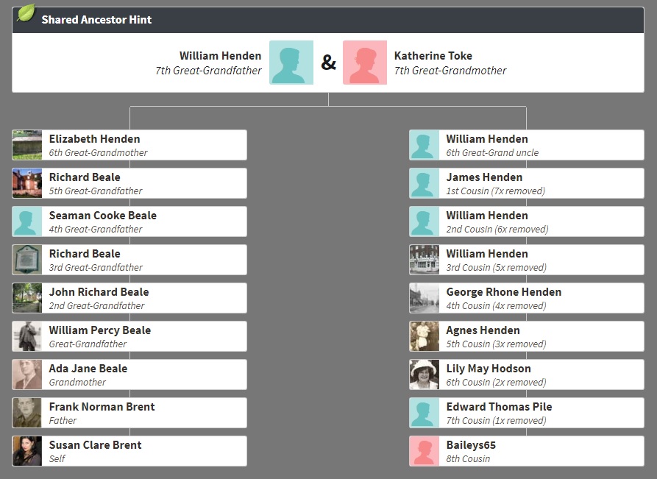Open Susan Clare Brent's profile photo
Image resolution: width=657 pixels, height=479 pixels.
(x=27, y=451)
